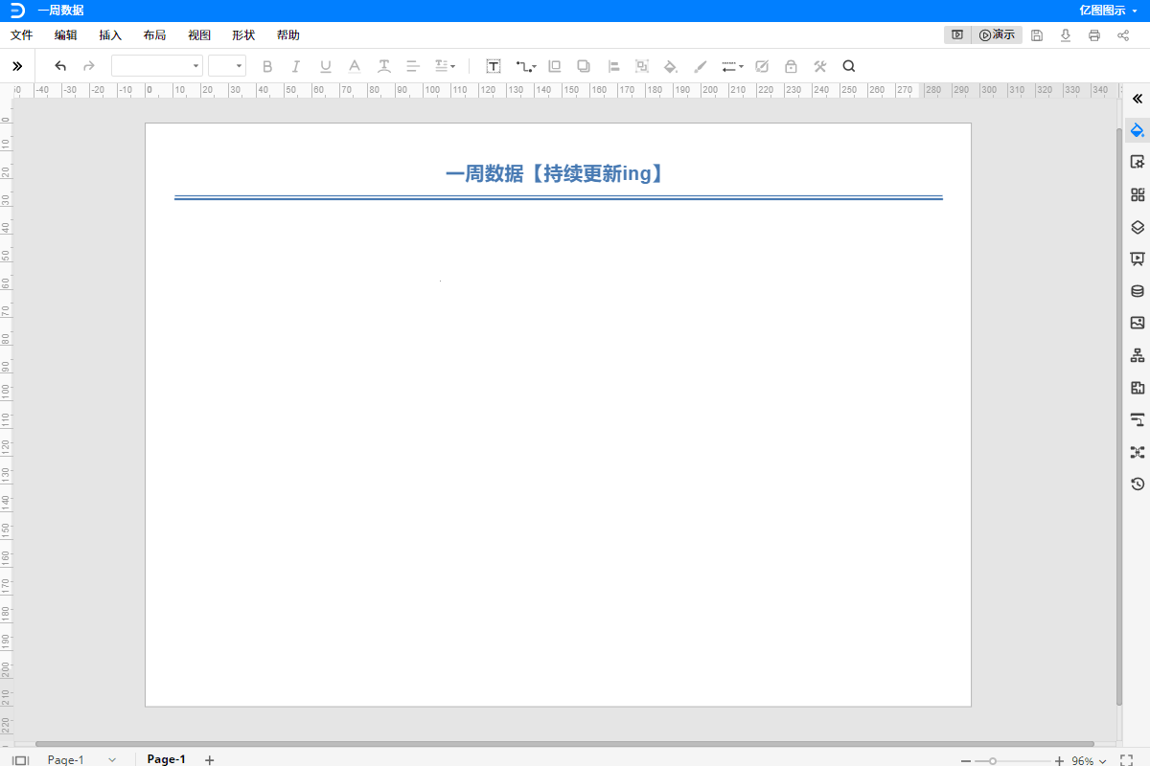
Task: Open the 布局 menu
Action: tap(154, 35)
